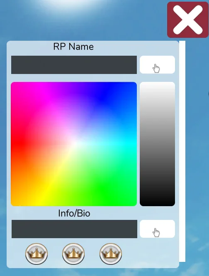
Task: Click the white vertical scrollbar beside panel
Action: tap(182, 151)
